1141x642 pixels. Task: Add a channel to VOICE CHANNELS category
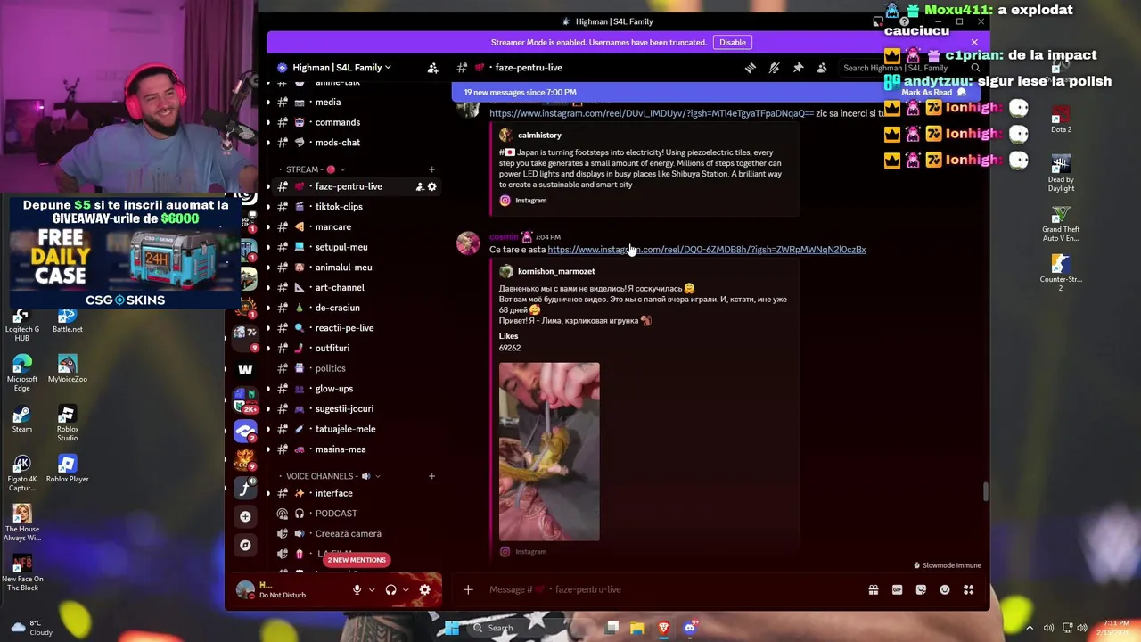pyautogui.click(x=431, y=476)
